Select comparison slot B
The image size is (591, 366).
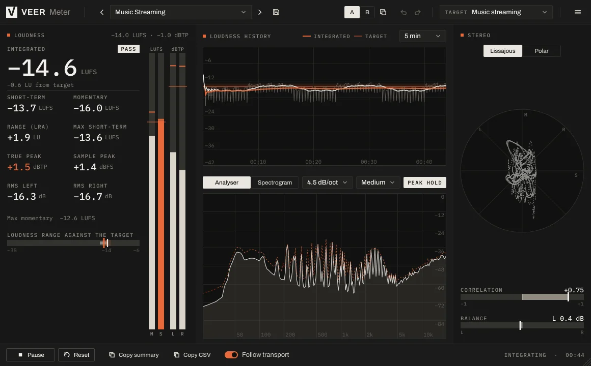367,12
